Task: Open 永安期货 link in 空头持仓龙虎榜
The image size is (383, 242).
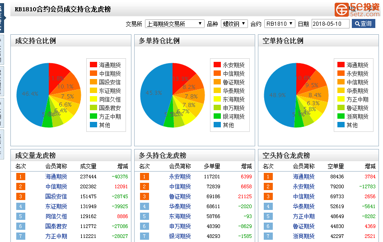Action: coord(304,186)
